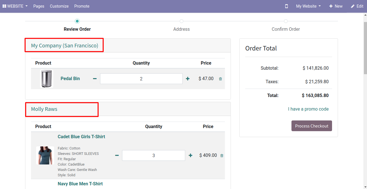This screenshot has width=367, height=189.
Task: Click the Fabric: Cotton attribute text
Action: point(69,148)
